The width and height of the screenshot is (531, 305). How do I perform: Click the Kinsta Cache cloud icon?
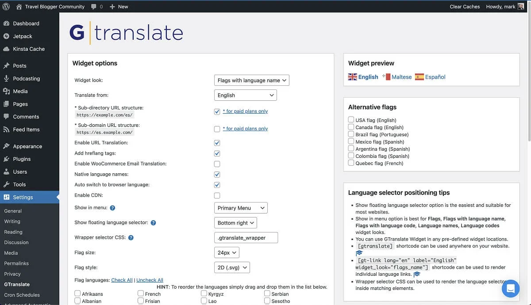click(x=6, y=49)
